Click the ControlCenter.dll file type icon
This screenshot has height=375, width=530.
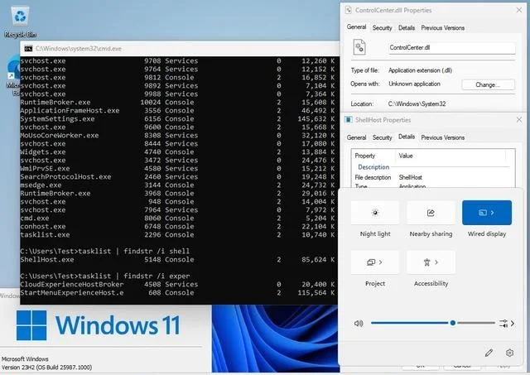359,47
